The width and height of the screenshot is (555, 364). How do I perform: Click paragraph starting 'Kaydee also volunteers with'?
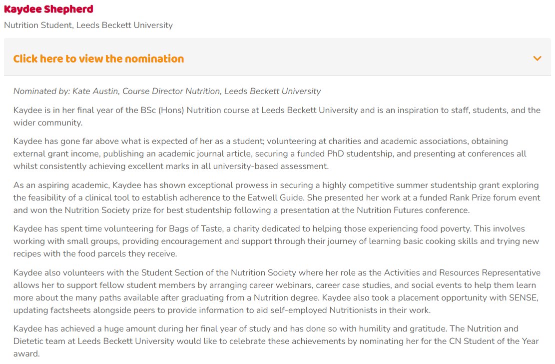coord(277,291)
